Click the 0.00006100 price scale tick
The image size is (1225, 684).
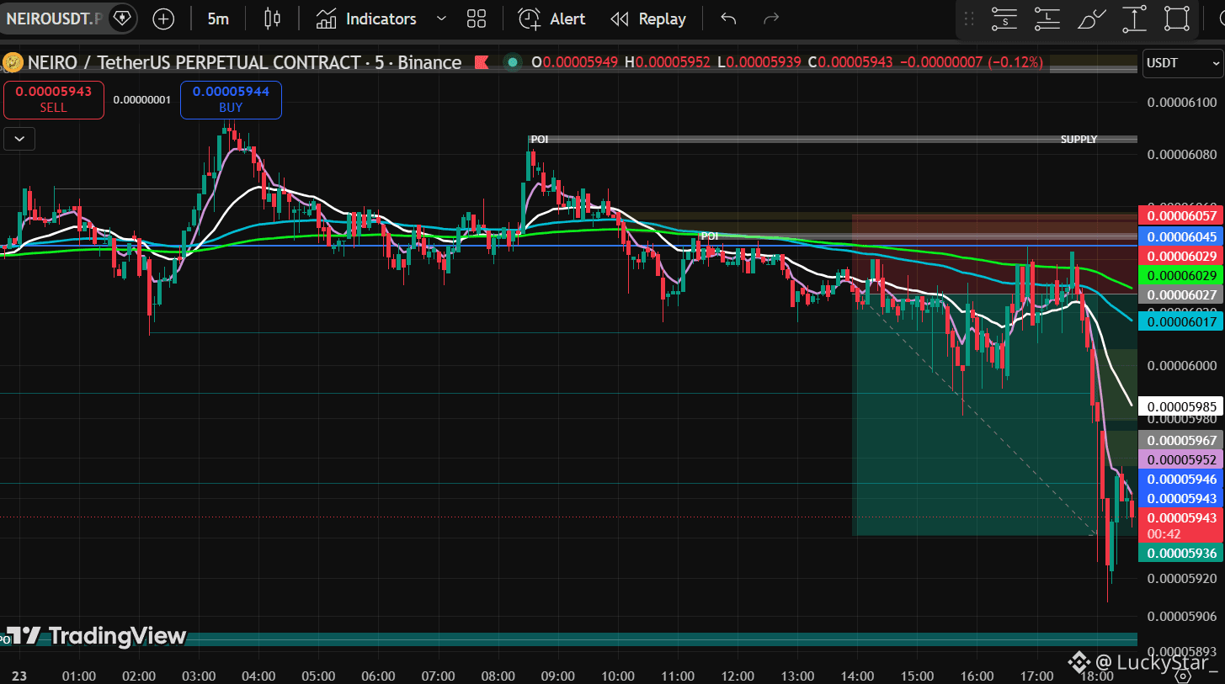(1182, 102)
